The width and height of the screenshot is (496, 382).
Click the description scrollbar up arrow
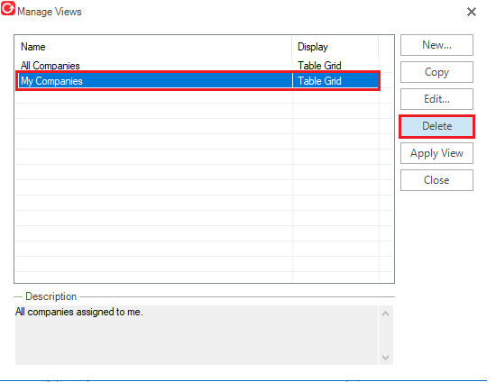coord(385,314)
